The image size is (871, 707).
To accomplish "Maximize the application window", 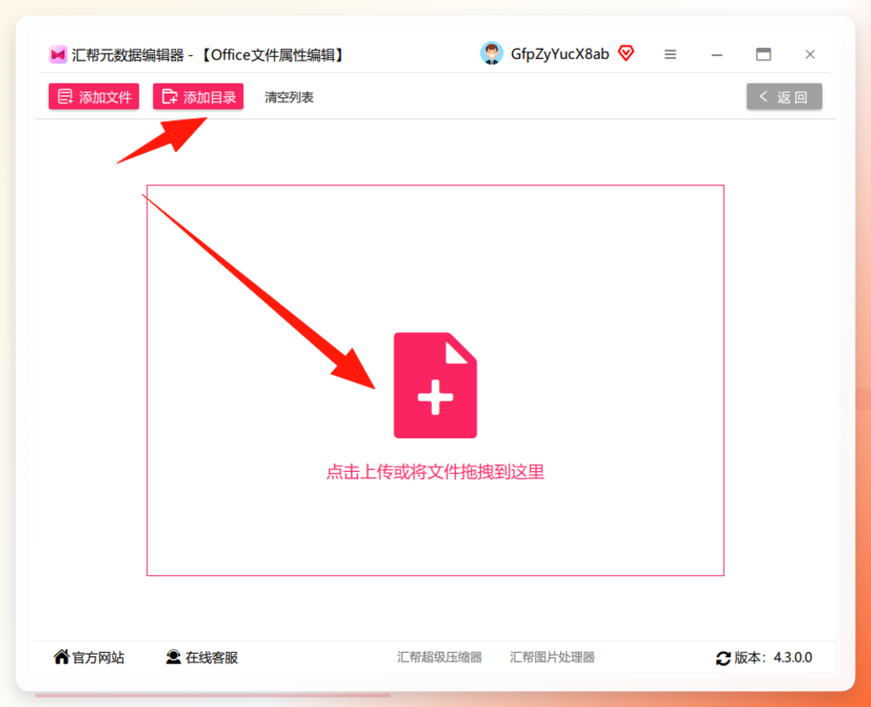I will click(764, 54).
